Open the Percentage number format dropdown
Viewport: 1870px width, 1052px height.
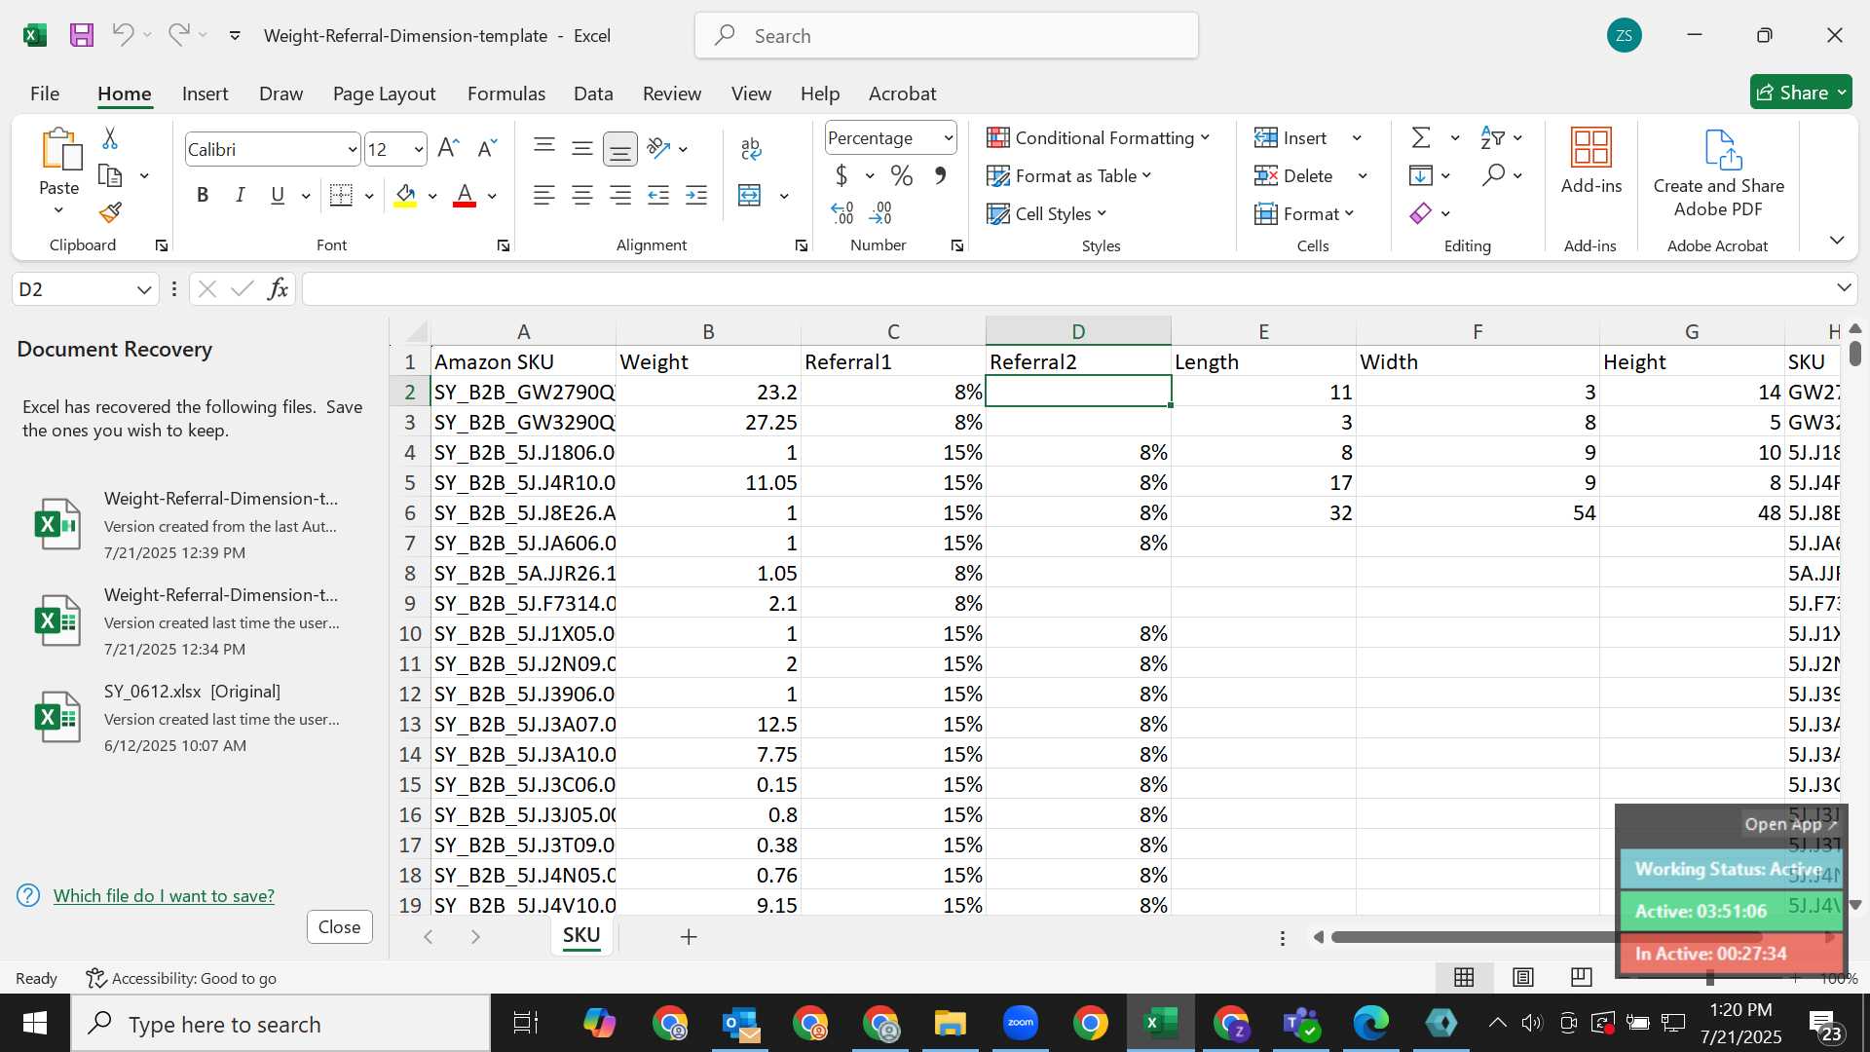point(948,138)
